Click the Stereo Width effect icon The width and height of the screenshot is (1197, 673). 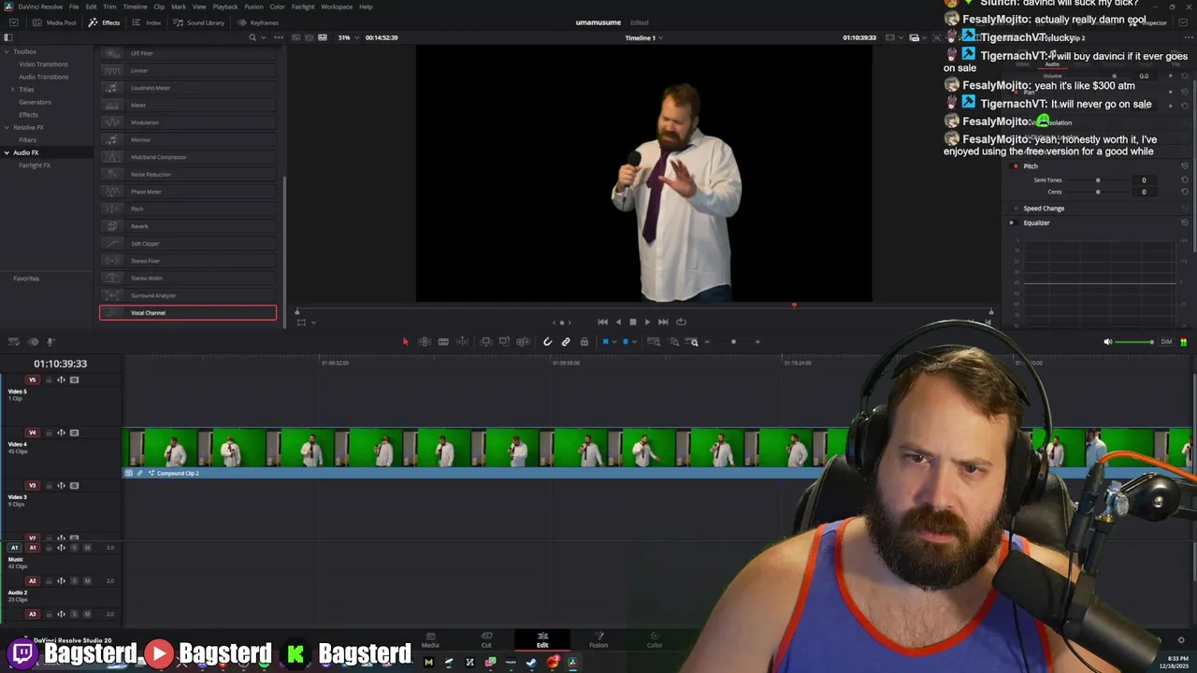(112, 278)
